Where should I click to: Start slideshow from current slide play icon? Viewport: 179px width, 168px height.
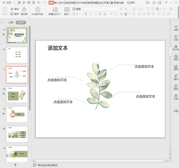pos(38,9)
